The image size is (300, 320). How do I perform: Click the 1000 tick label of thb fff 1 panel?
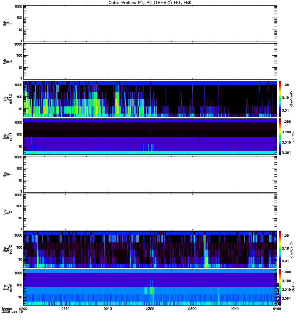18,6
